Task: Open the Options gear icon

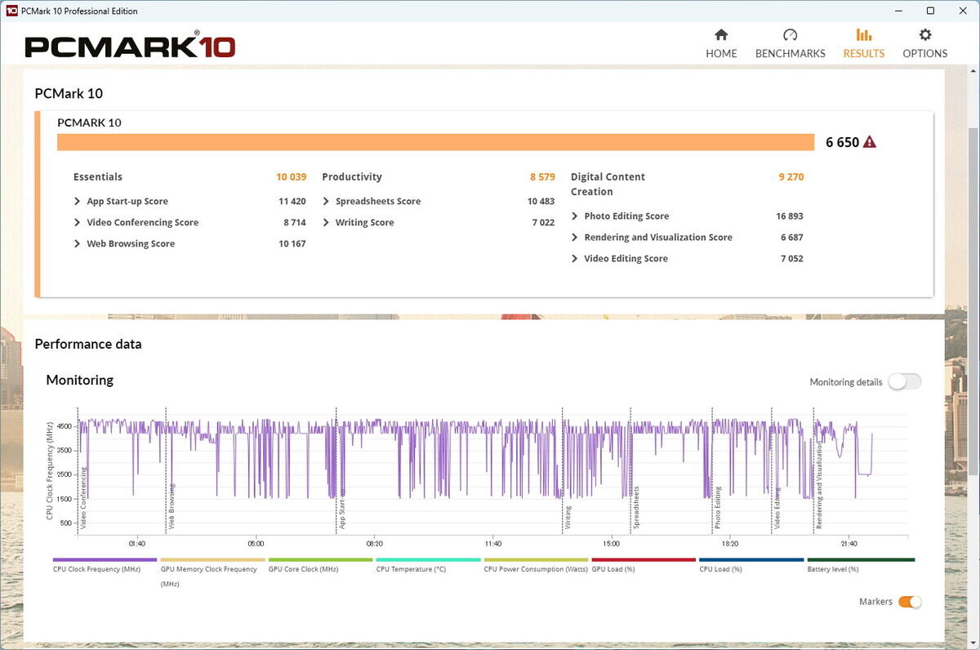Action: [x=925, y=35]
